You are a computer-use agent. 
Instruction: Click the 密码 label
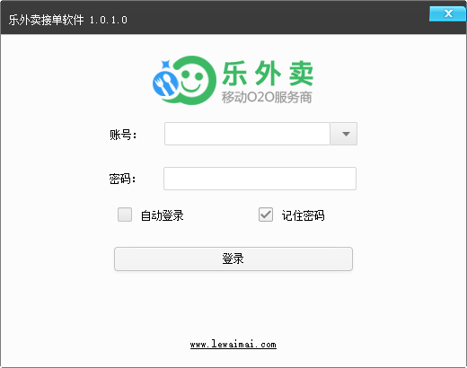(122, 179)
